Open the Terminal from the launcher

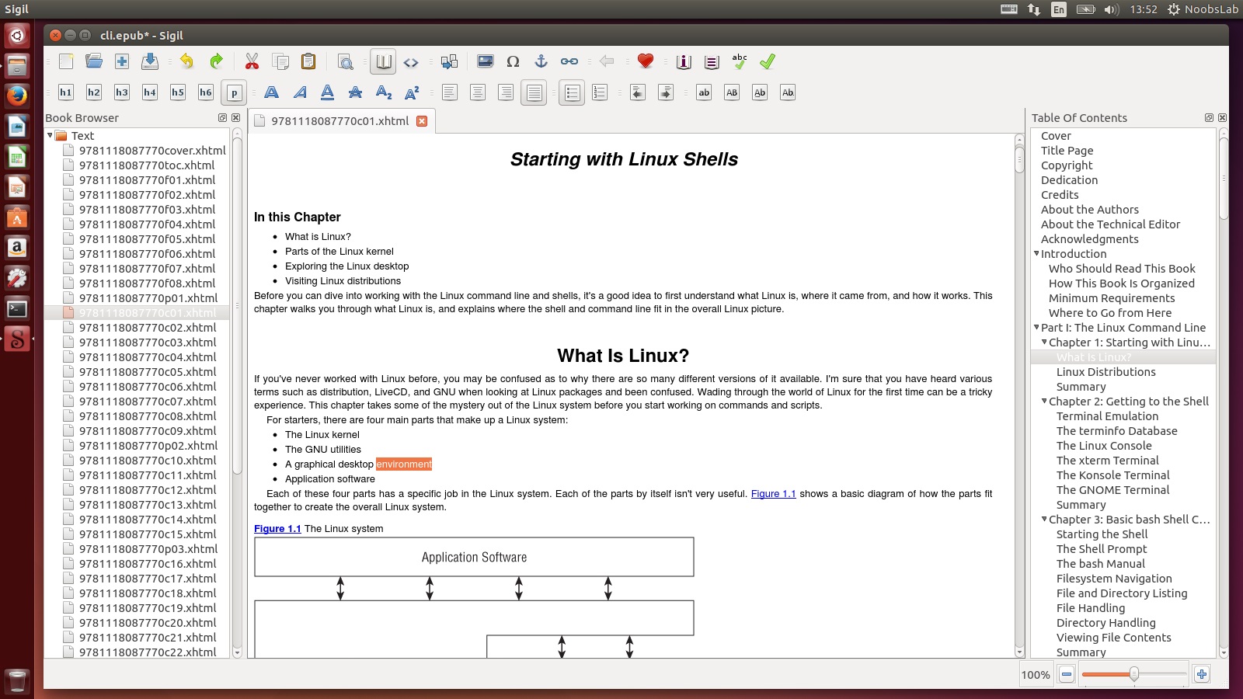point(17,308)
